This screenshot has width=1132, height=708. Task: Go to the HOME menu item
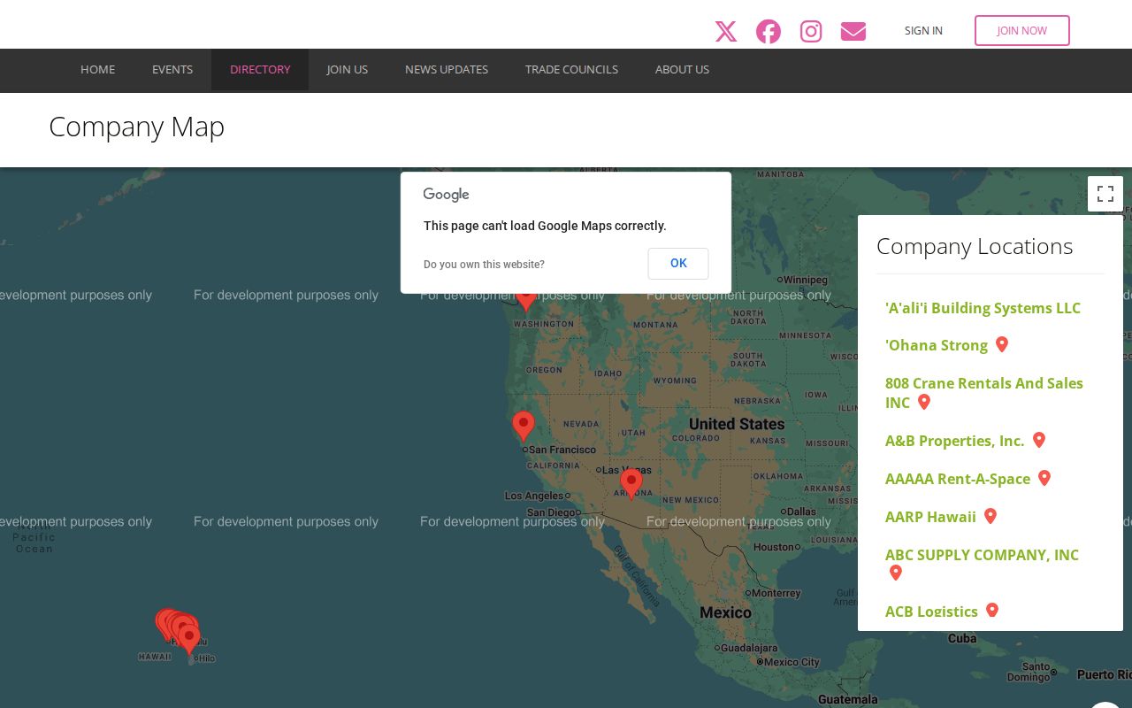tap(98, 70)
